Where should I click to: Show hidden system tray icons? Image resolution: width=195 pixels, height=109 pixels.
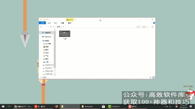coord(164,106)
